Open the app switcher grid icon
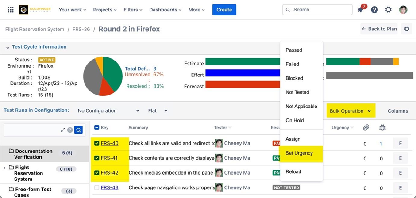Screen dimensions: 416x198 pyautogui.click(x=11, y=10)
